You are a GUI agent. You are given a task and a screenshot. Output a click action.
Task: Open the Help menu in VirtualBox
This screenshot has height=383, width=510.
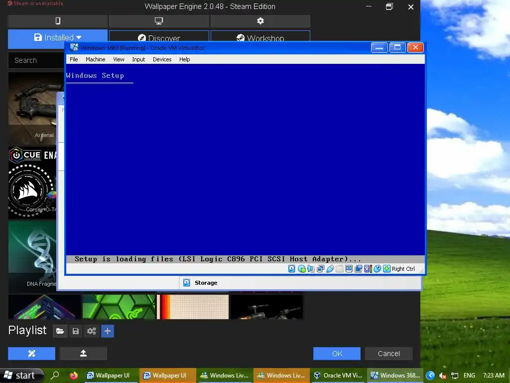(x=184, y=59)
